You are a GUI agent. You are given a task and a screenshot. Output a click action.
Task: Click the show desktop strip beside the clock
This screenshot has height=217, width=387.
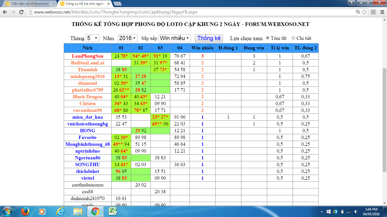[385, 212]
